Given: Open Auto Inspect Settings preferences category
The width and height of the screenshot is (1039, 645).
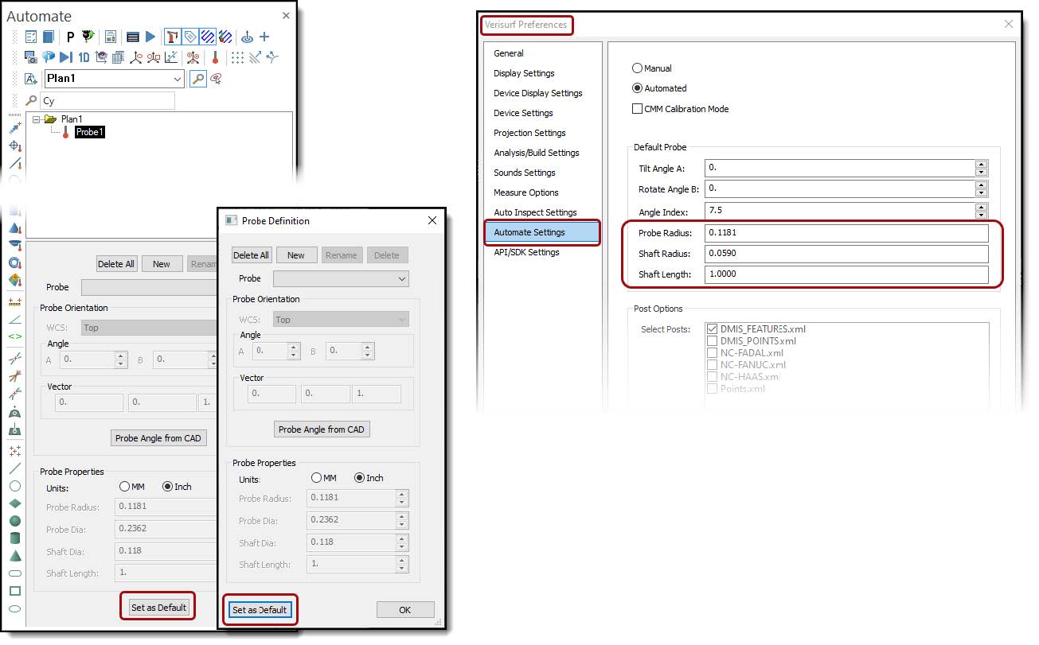Looking at the screenshot, I should [x=535, y=212].
